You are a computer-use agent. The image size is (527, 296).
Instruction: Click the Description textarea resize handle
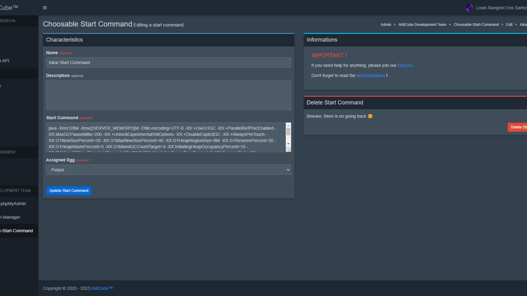pos(289,108)
